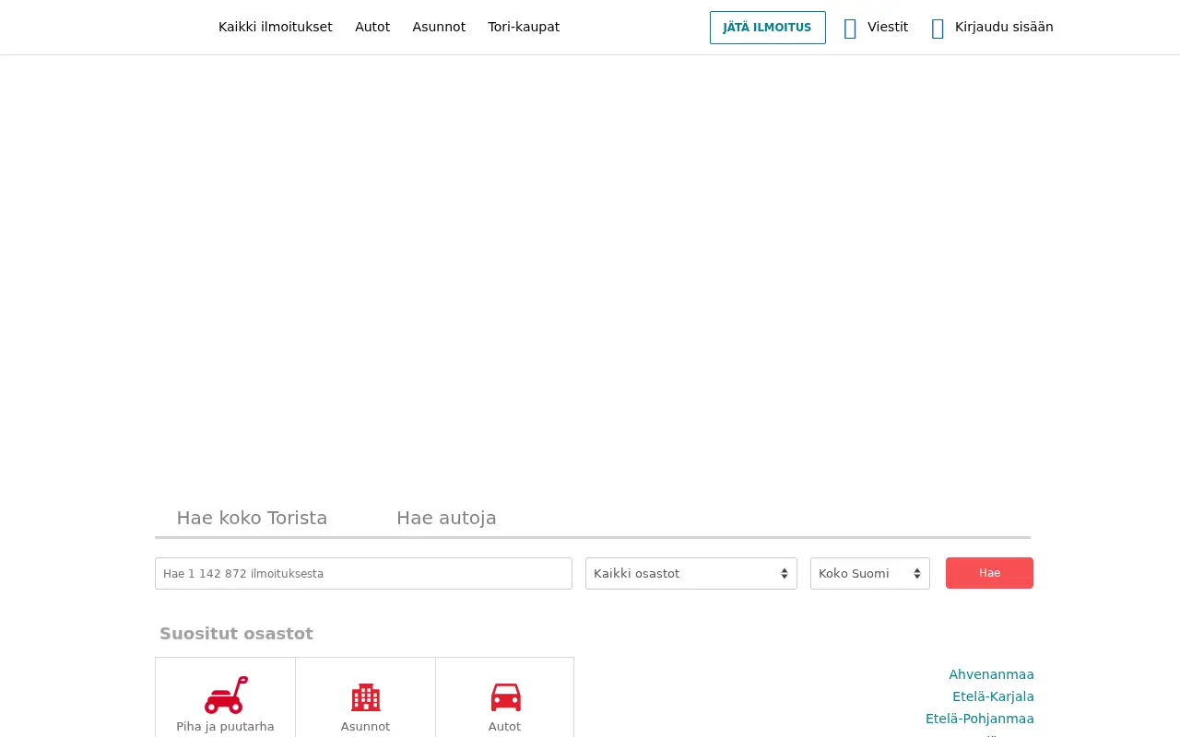Click the red Hae search button
The width and height of the screenshot is (1180, 737).
pos(989,573)
